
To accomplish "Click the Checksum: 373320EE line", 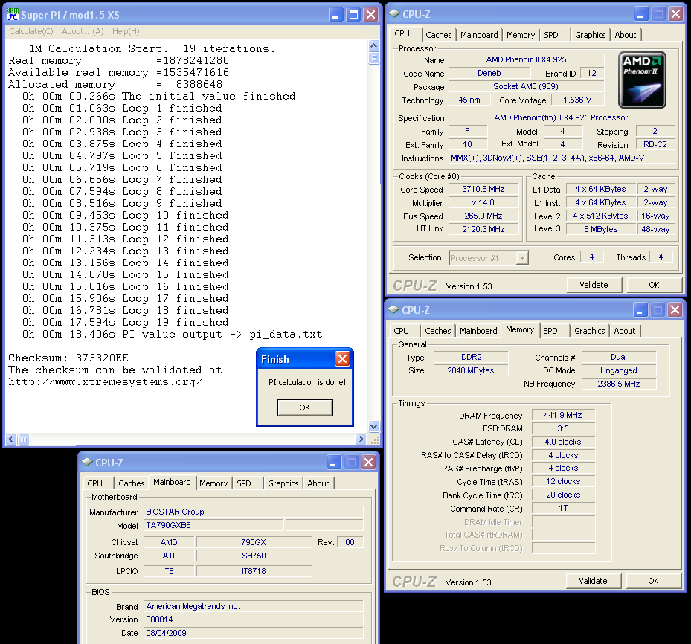I will (x=68, y=358).
